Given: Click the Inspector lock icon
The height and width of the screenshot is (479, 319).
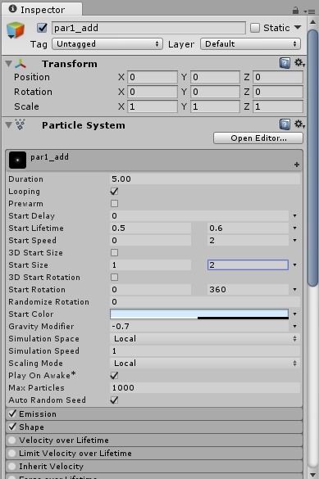Looking at the screenshot, I should [x=295, y=11].
